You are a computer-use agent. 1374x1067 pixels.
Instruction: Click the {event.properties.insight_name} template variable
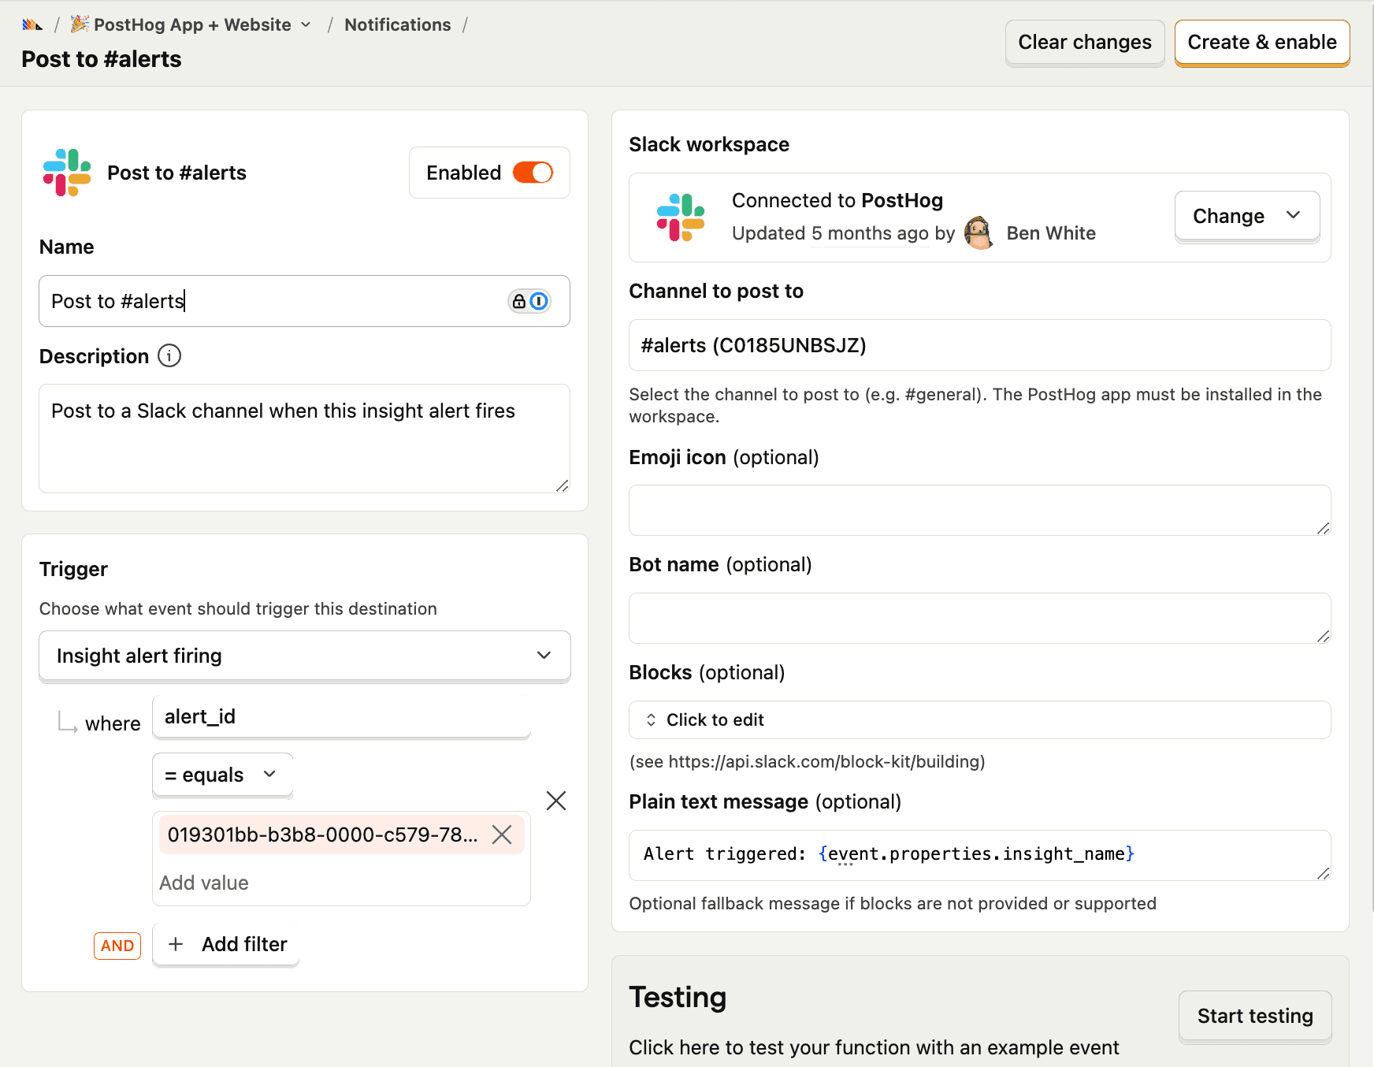click(x=976, y=854)
